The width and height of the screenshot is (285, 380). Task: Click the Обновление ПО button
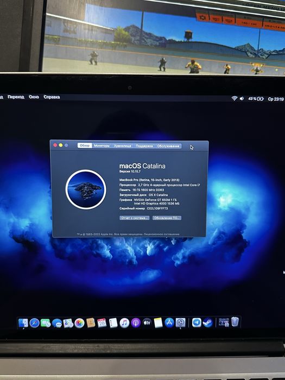167,218
